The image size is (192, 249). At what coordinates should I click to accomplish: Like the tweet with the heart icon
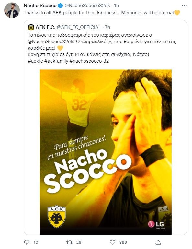(x=112, y=242)
